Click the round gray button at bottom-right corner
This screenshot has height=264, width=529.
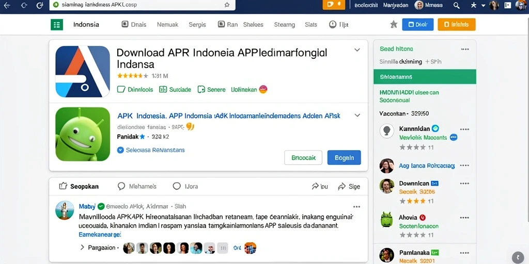(x=518, y=258)
